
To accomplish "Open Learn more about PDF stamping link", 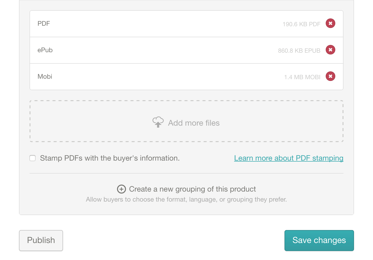I will [289, 158].
